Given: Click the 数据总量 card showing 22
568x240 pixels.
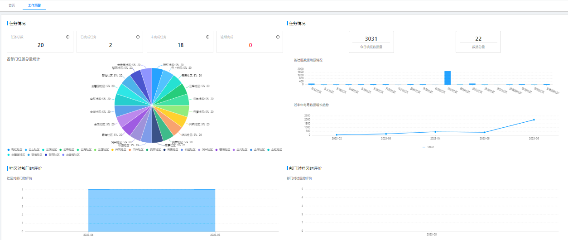Looking at the screenshot, I should (x=478, y=42).
